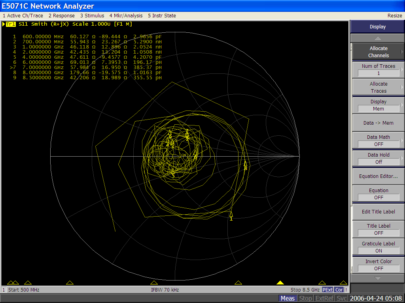Image resolution: width=405 pixels, height=303 pixels.
Task: Open the Display Mem softkey
Action: pyautogui.click(x=378, y=105)
